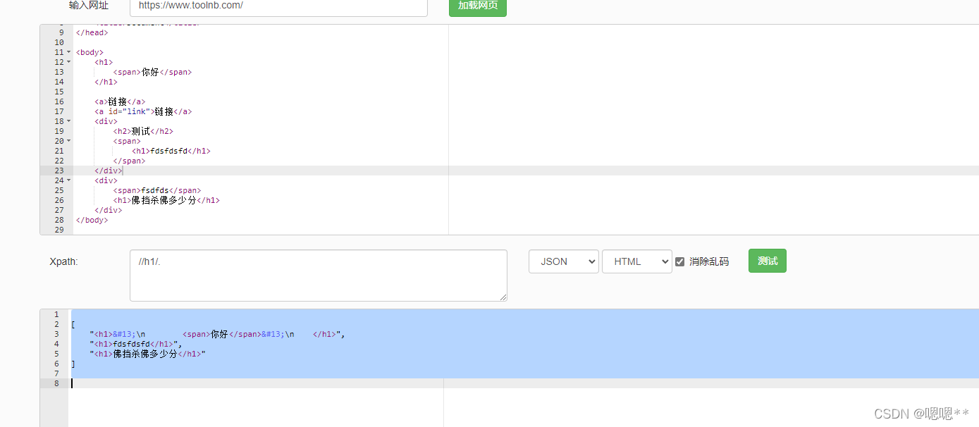This screenshot has height=427, width=979.
Task: Click the <h1>佛挡杀佛多少分</h1> source line
Action: coord(166,200)
